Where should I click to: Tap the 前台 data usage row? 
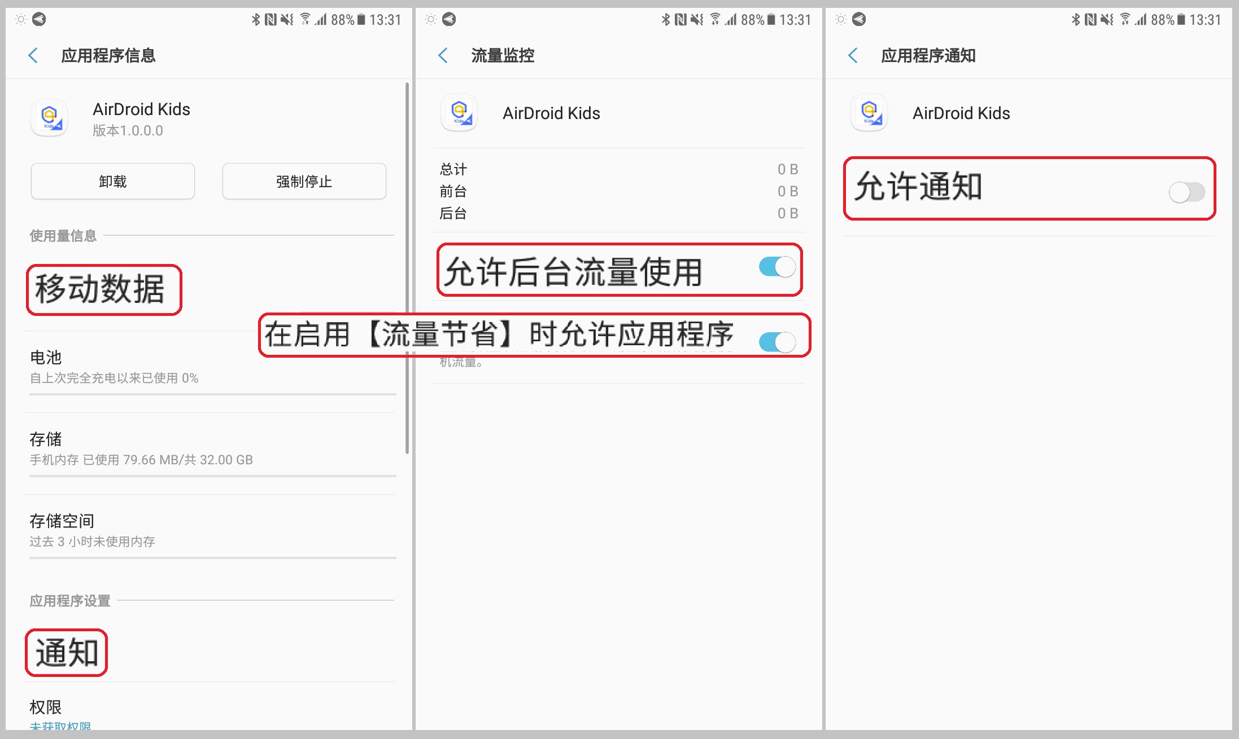(619, 191)
